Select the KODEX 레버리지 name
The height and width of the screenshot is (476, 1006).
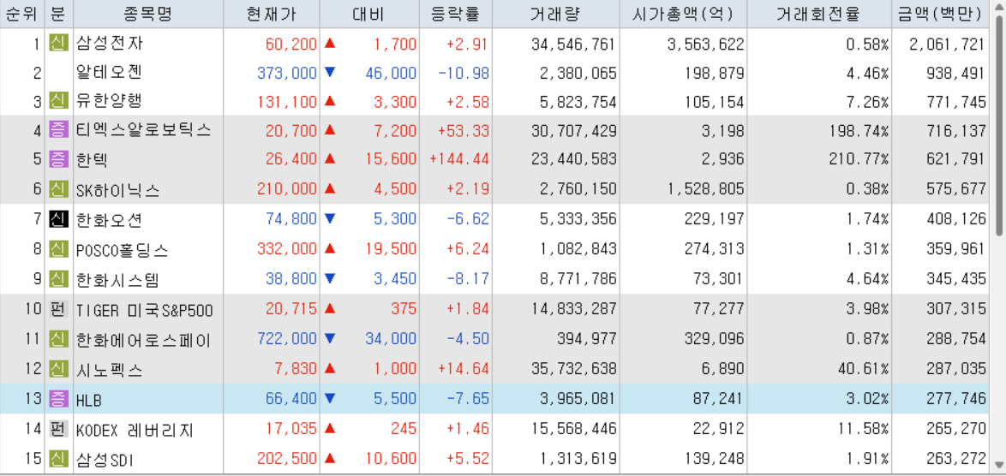135,429
